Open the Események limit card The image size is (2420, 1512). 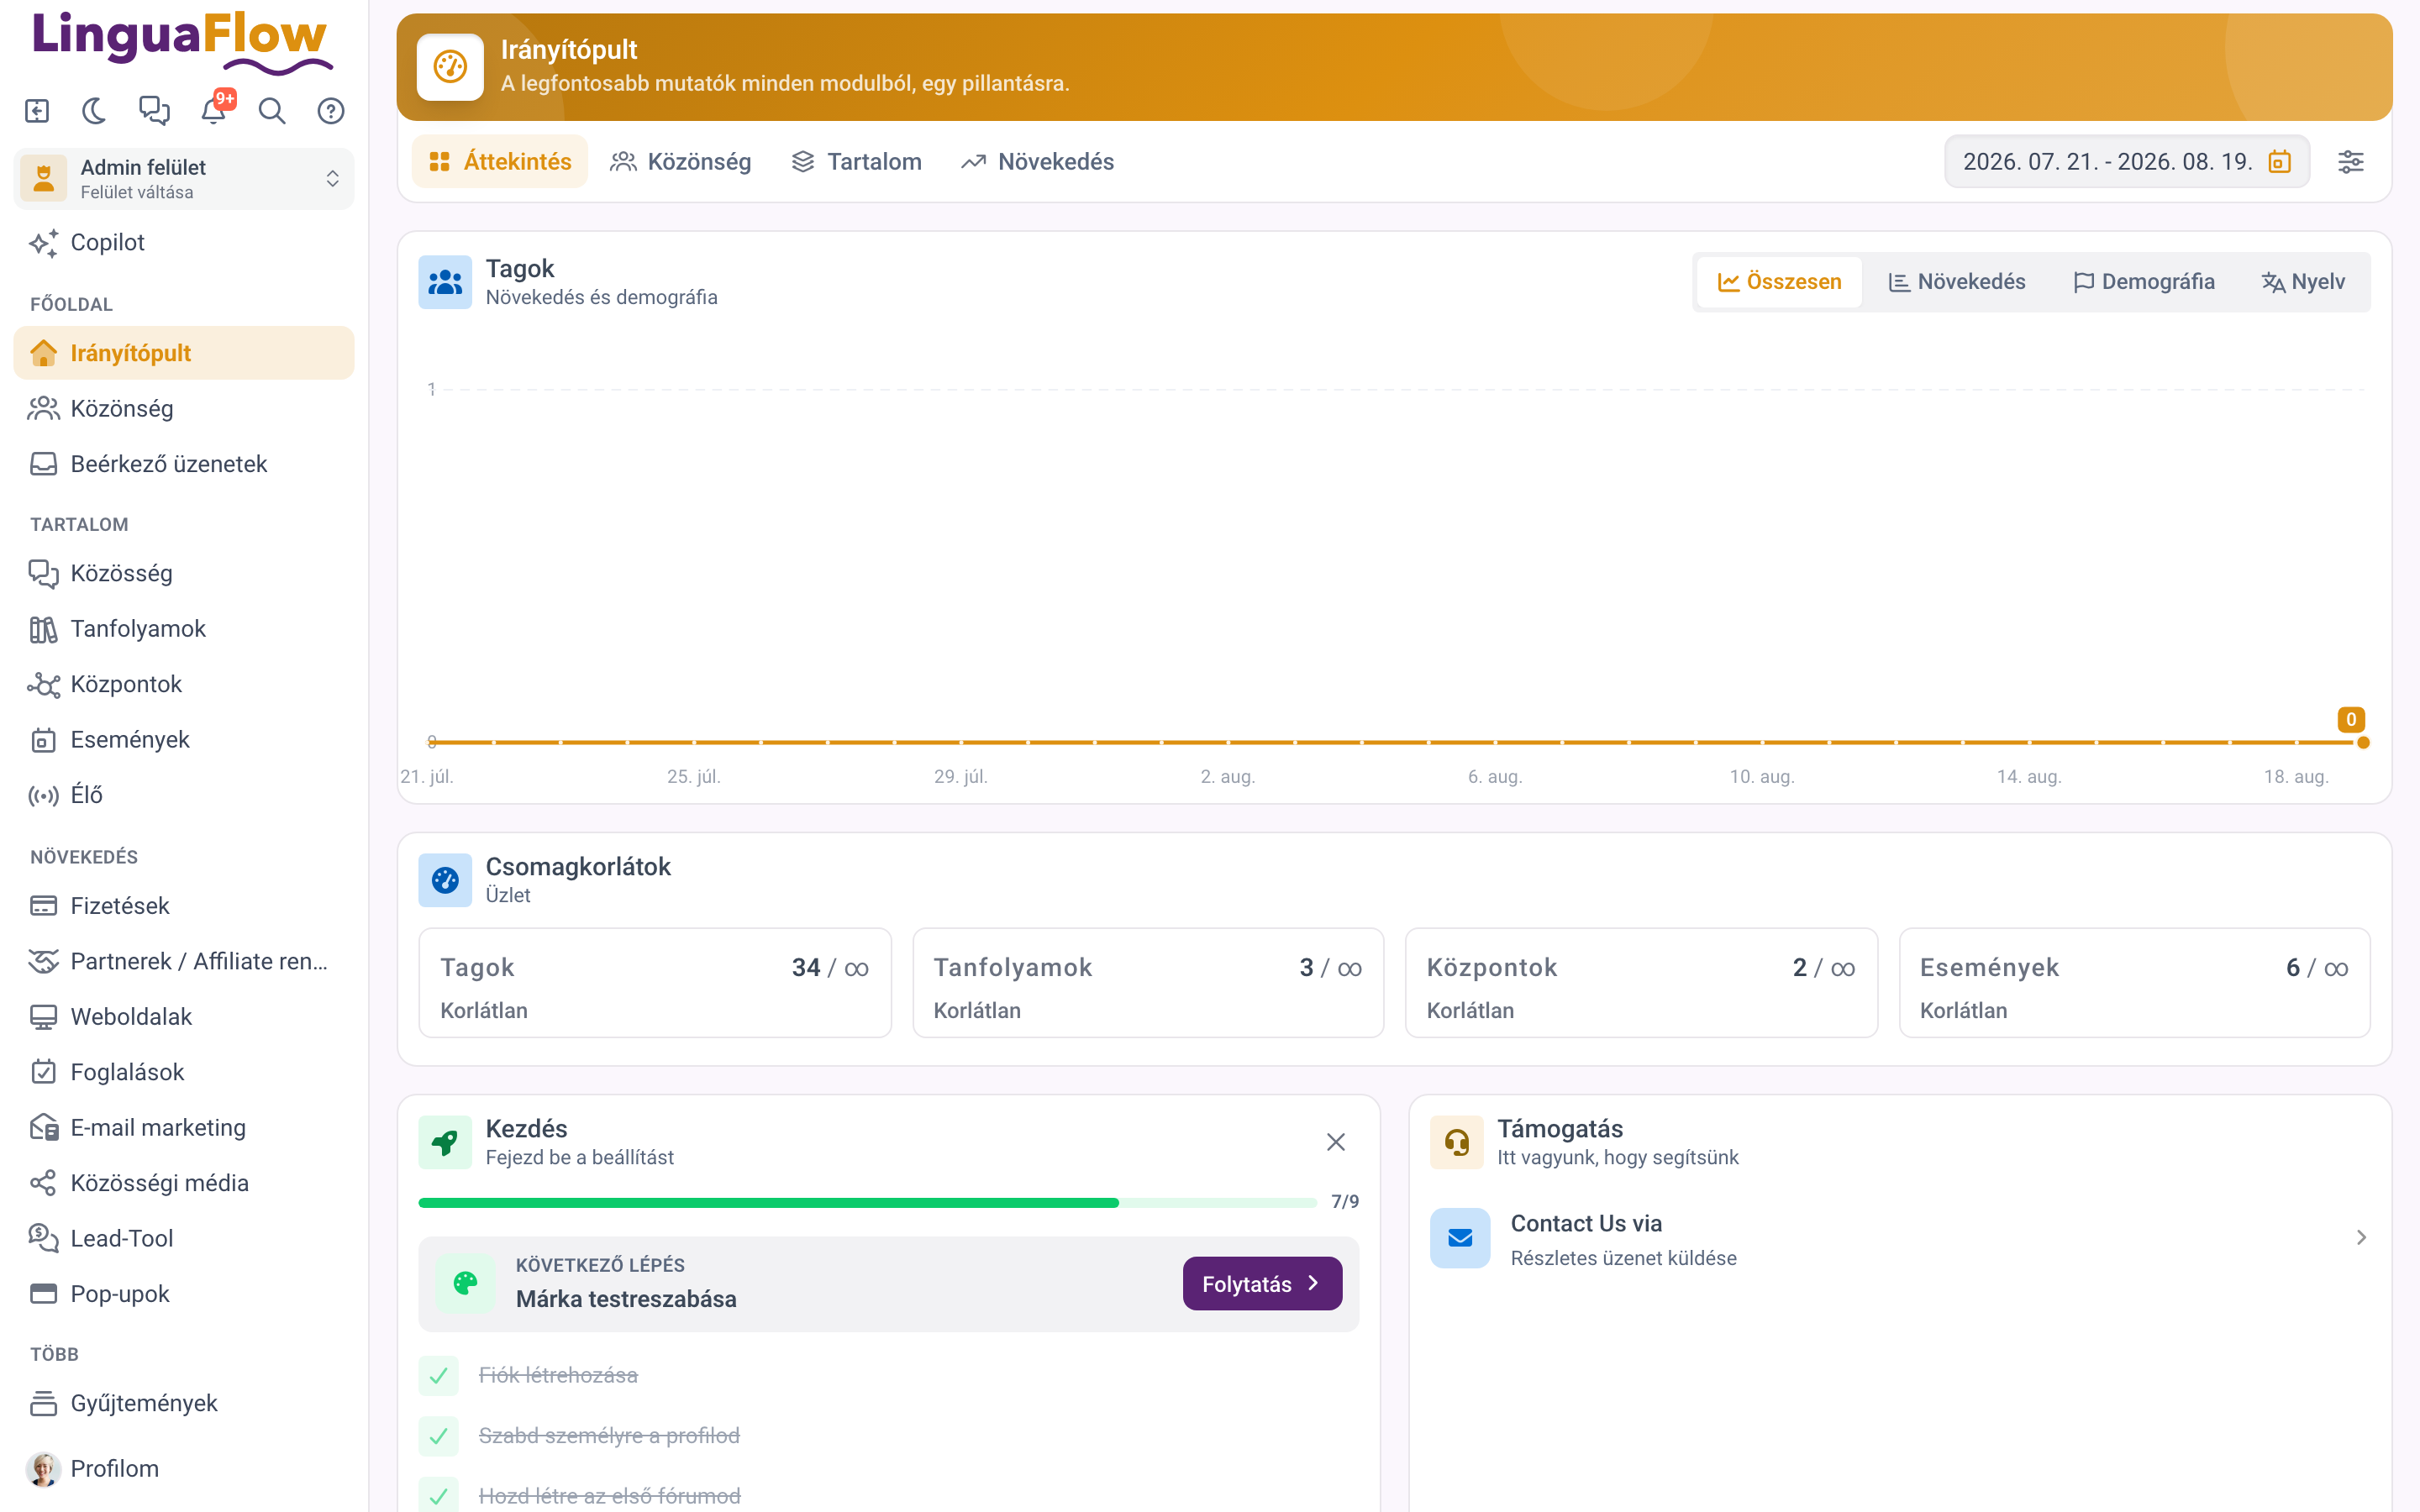tap(2134, 983)
